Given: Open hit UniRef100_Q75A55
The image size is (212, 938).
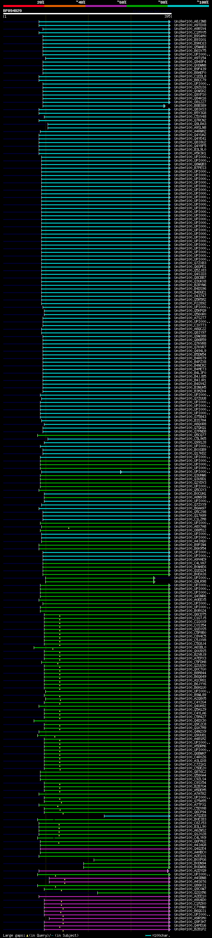Looking at the screenshot, I should tap(190, 801).
